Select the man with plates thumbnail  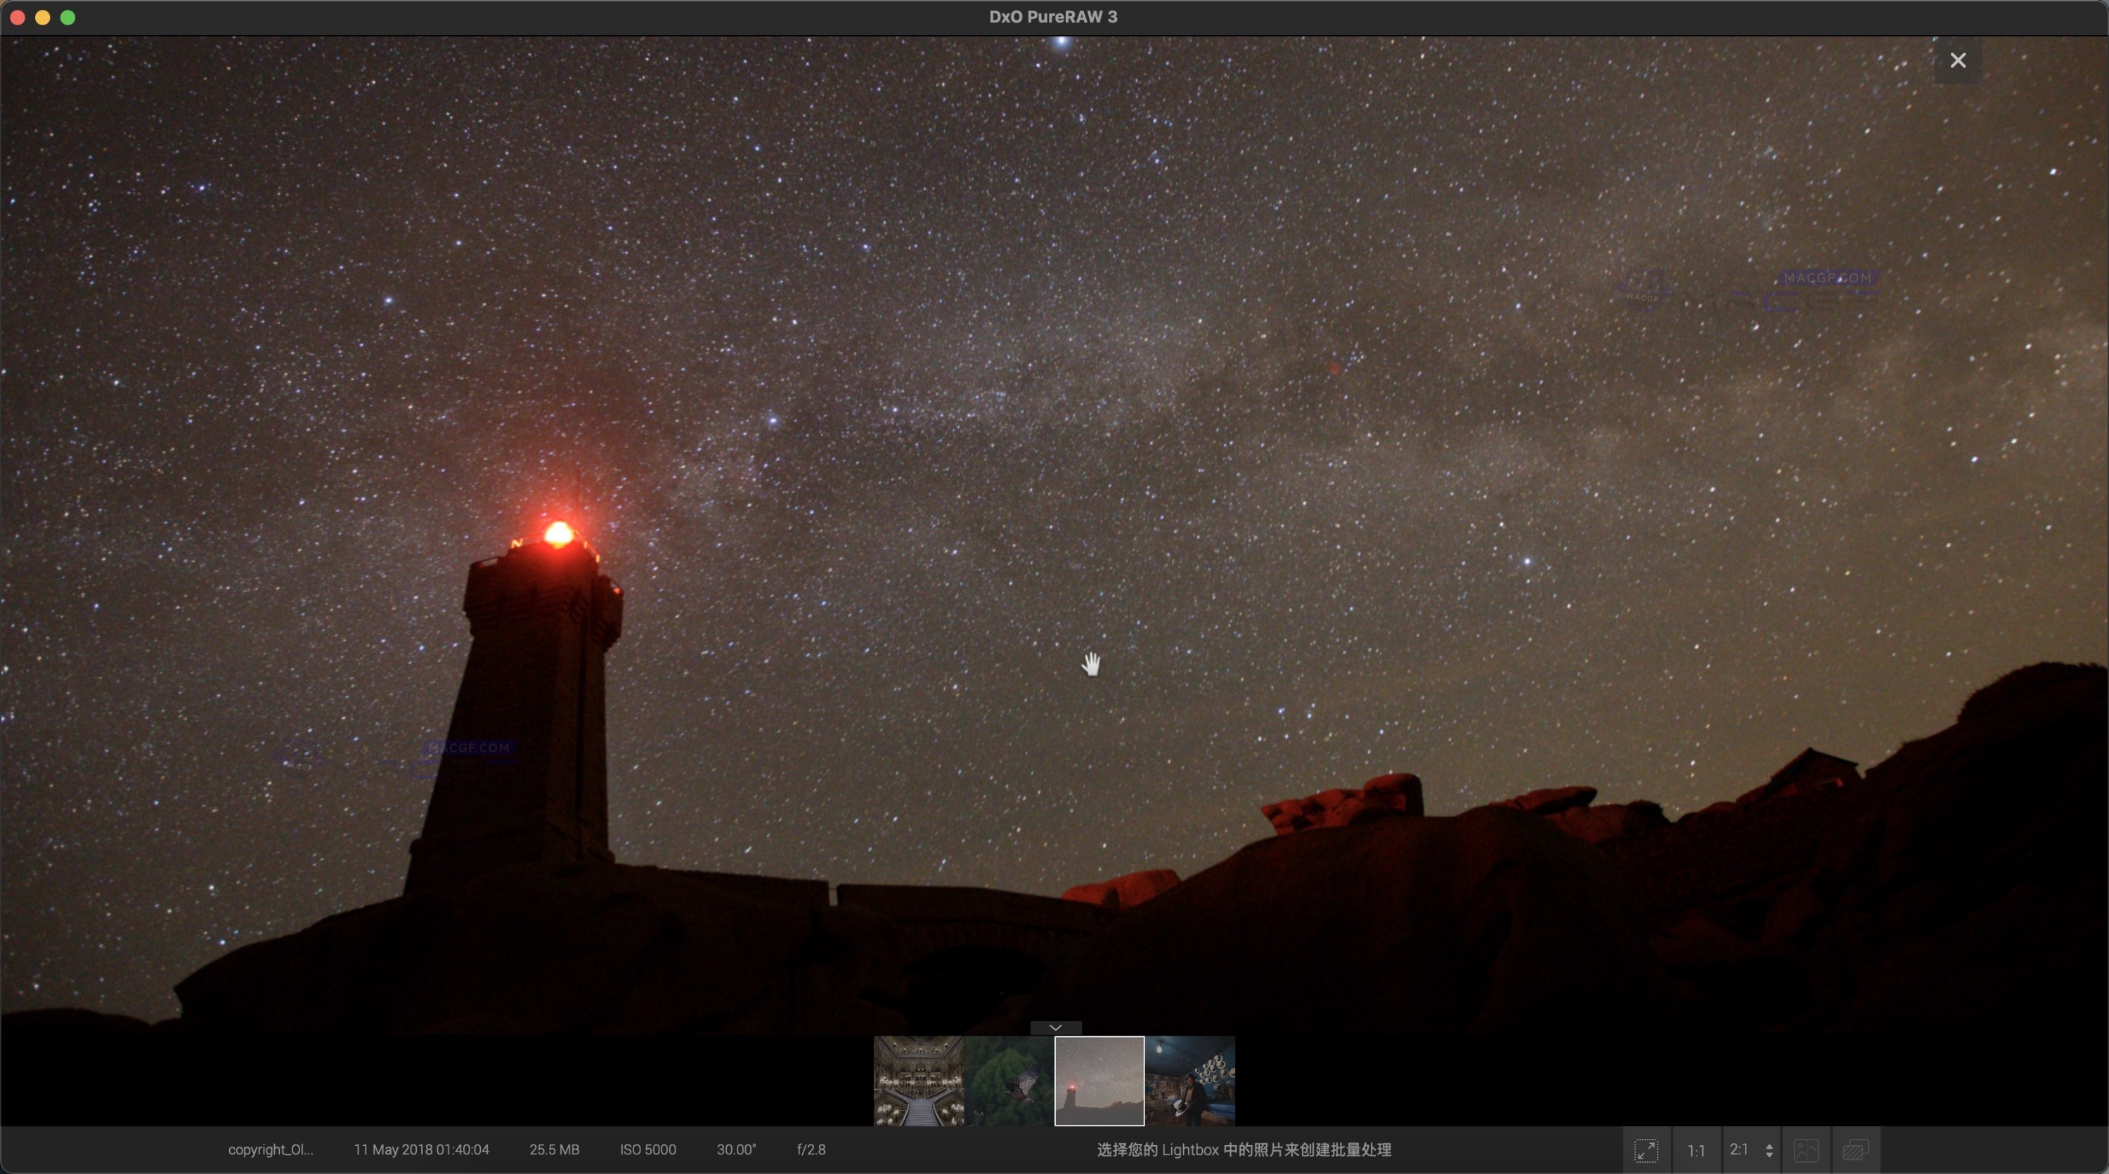tap(1189, 1081)
